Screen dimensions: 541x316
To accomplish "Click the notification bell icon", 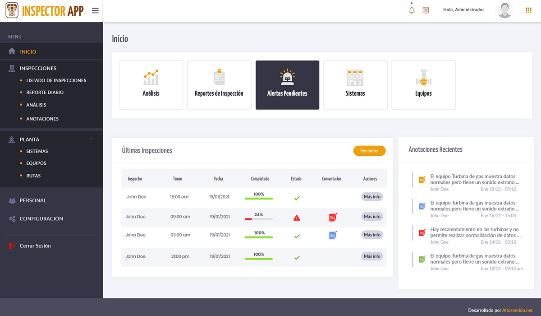I will (412, 10).
